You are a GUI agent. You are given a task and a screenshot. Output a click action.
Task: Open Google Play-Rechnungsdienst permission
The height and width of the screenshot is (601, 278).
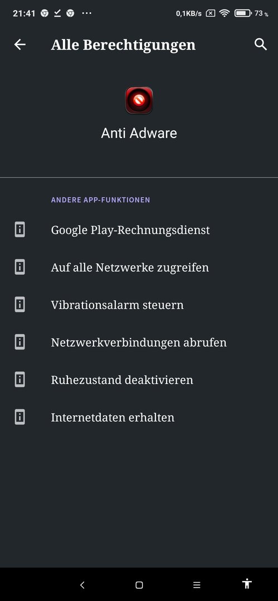139,230
